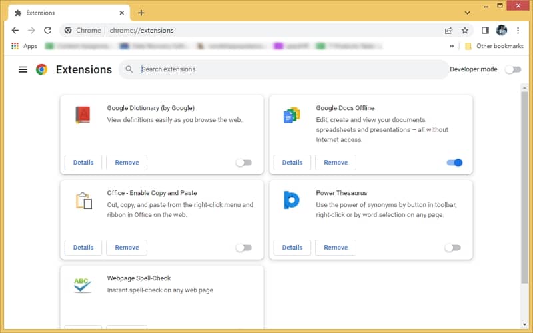The width and height of the screenshot is (533, 333).
Task: Remove the Google Docs Offline extension
Action: [336, 163]
